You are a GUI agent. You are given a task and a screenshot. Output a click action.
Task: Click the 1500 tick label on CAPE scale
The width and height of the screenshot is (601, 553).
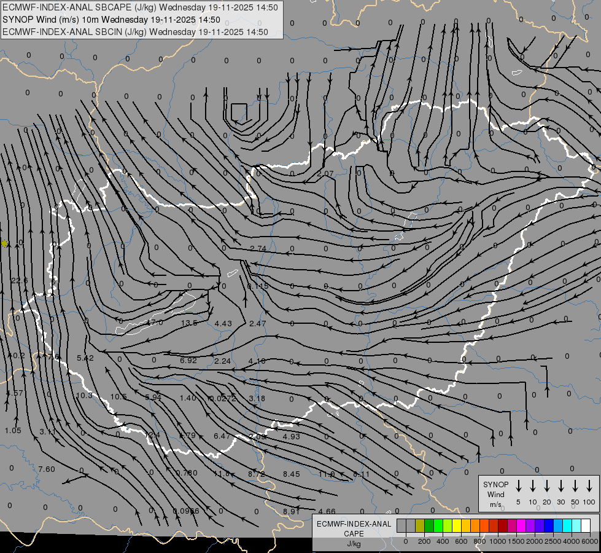pos(516,541)
